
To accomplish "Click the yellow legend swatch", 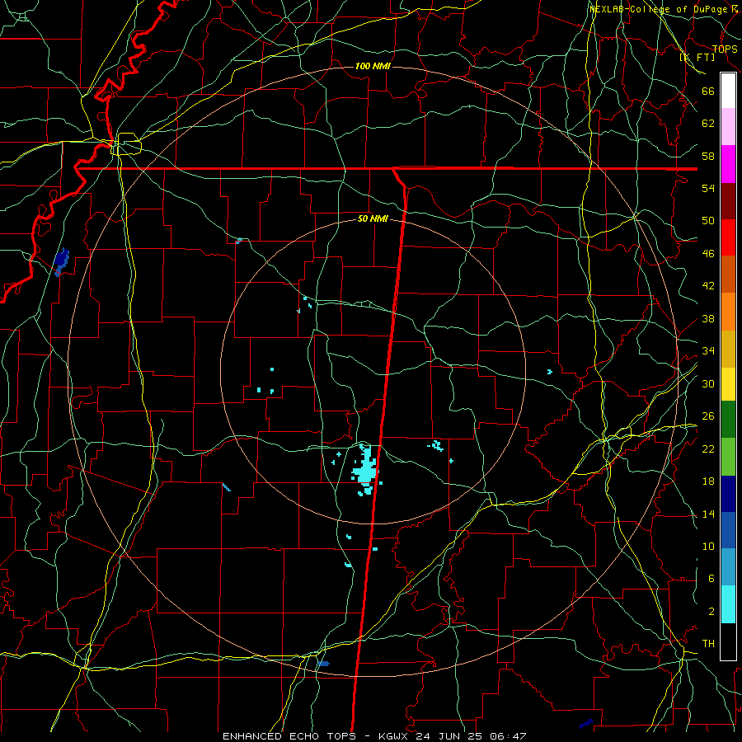I will click(728, 383).
